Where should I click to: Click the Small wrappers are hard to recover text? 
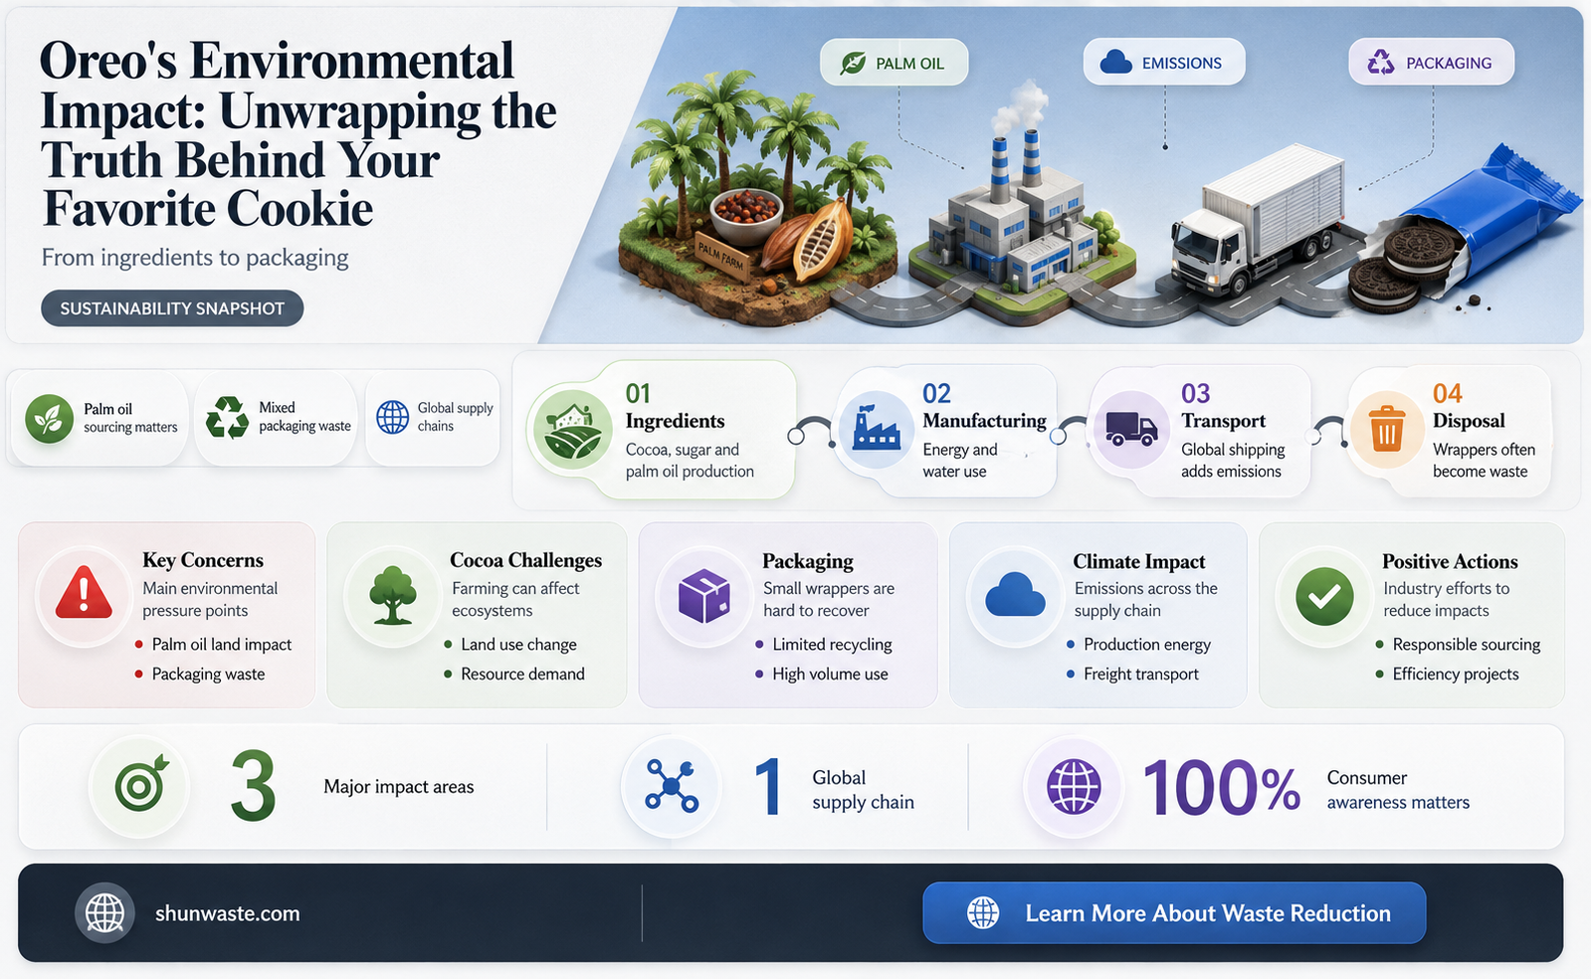pyautogui.click(x=829, y=599)
